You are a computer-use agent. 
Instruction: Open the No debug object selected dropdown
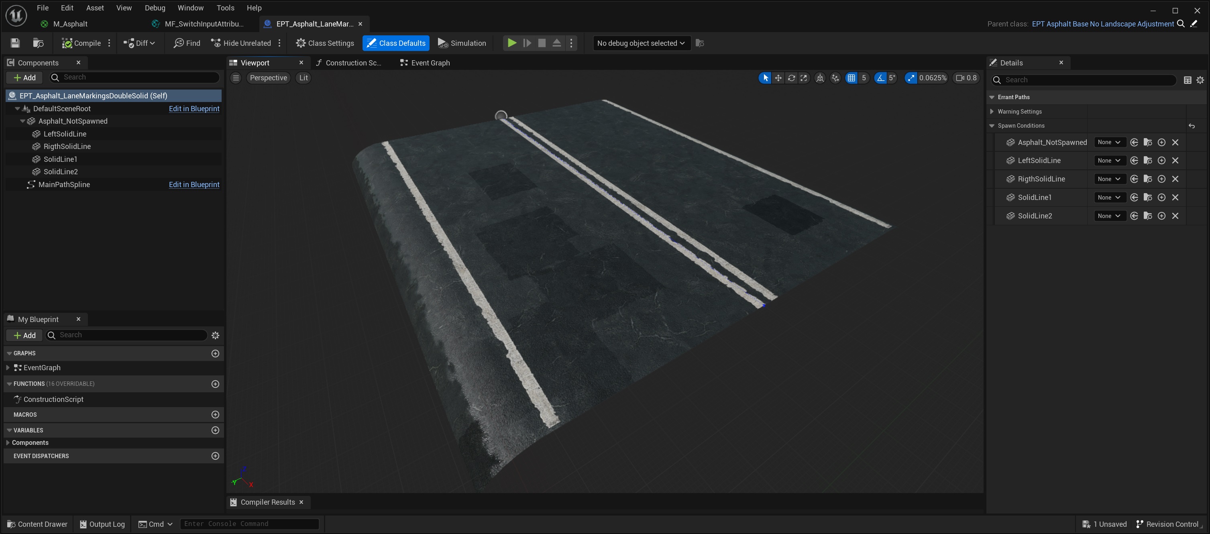641,43
